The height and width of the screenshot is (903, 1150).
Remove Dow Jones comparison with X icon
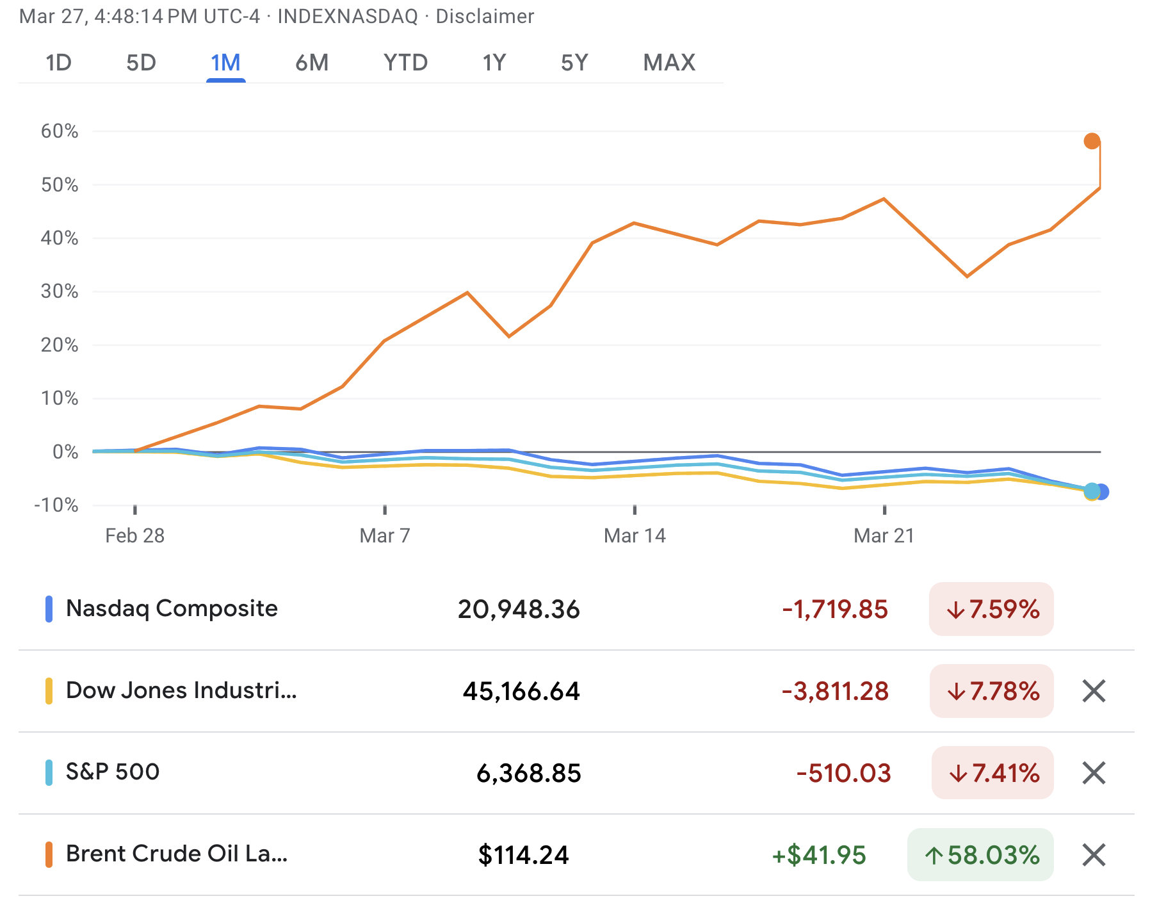1094,691
